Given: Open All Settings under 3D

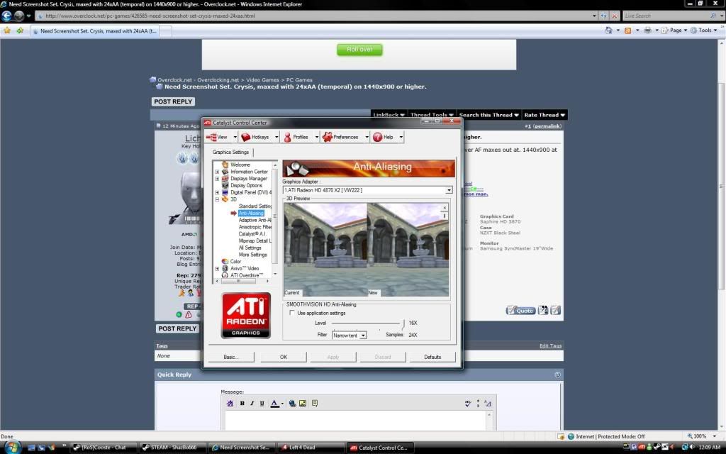Looking at the screenshot, I should (x=250, y=248).
